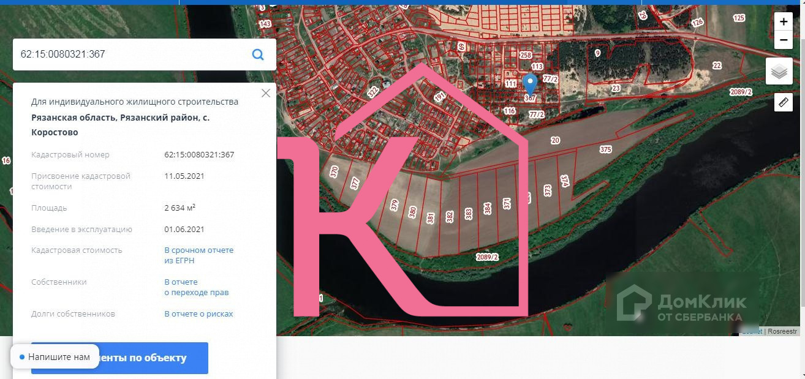Image resolution: width=805 pixels, height=379 pixels.
Task: Activate the ruler measurement tool
Action: [x=784, y=102]
